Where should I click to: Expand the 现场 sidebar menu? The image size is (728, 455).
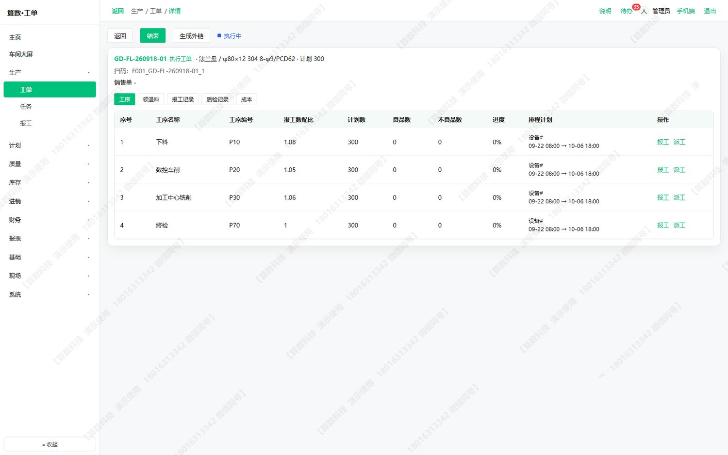50,276
